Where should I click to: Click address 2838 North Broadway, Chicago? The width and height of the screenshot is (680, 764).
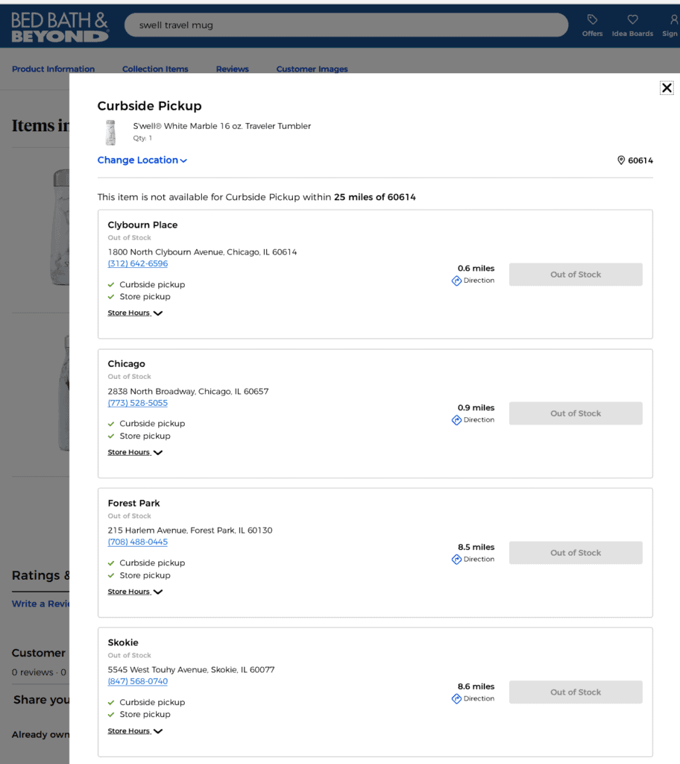click(x=188, y=391)
